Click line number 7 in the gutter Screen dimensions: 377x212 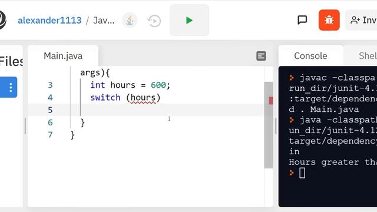point(50,135)
